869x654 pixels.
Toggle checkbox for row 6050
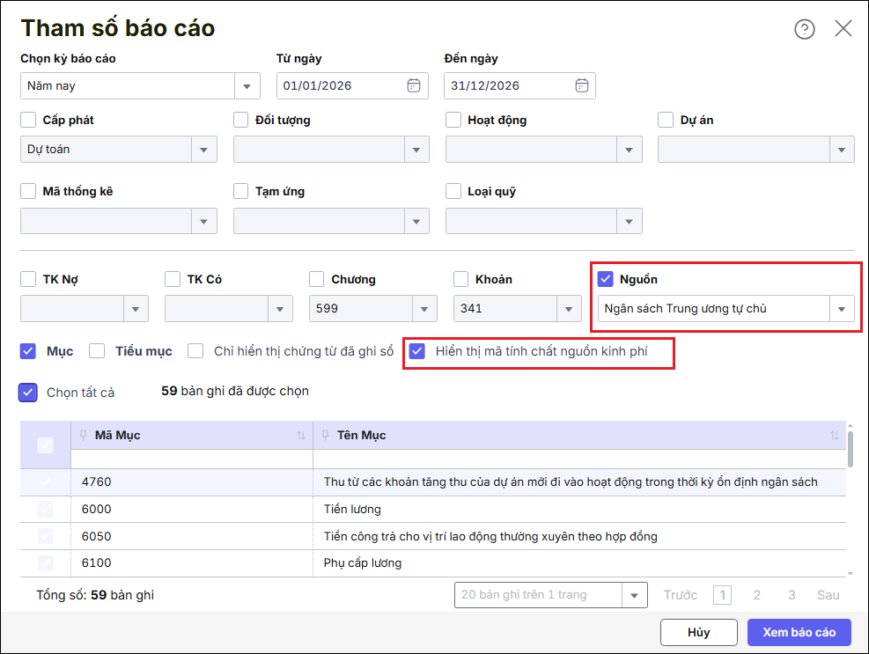pos(46,536)
